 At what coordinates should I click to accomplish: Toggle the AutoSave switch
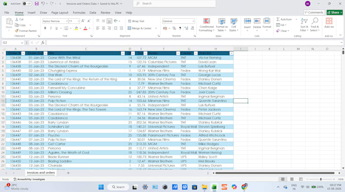(27, 4)
